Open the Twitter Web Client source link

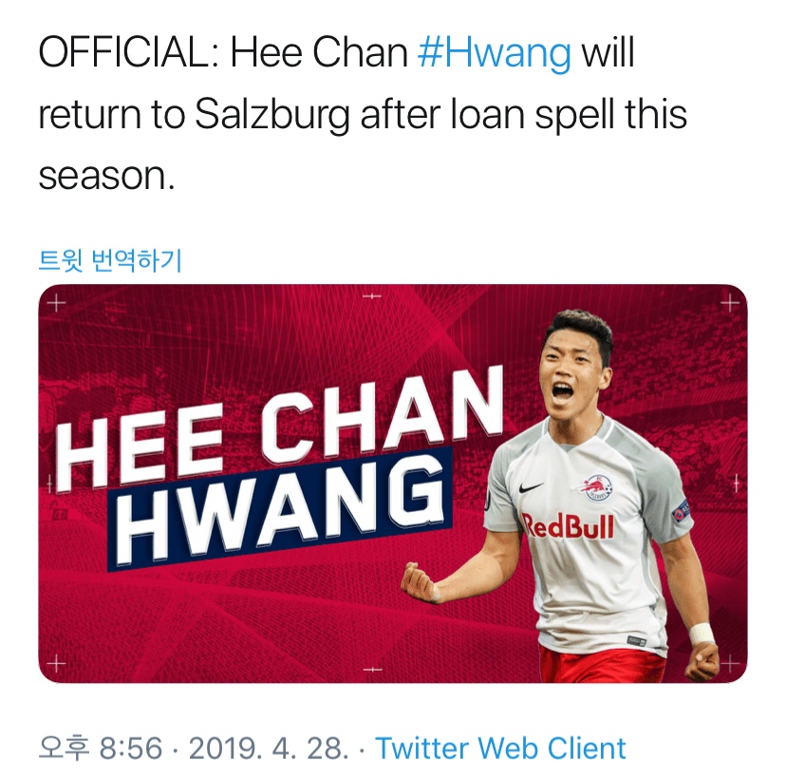click(x=500, y=749)
